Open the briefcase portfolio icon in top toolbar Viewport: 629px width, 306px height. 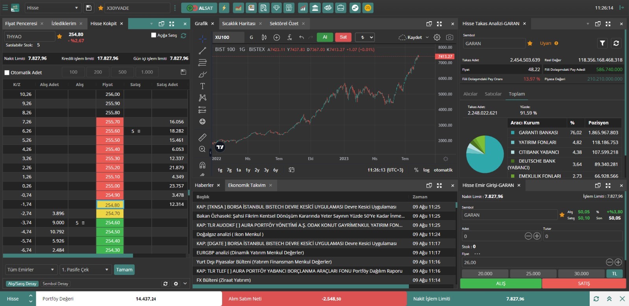click(x=340, y=8)
